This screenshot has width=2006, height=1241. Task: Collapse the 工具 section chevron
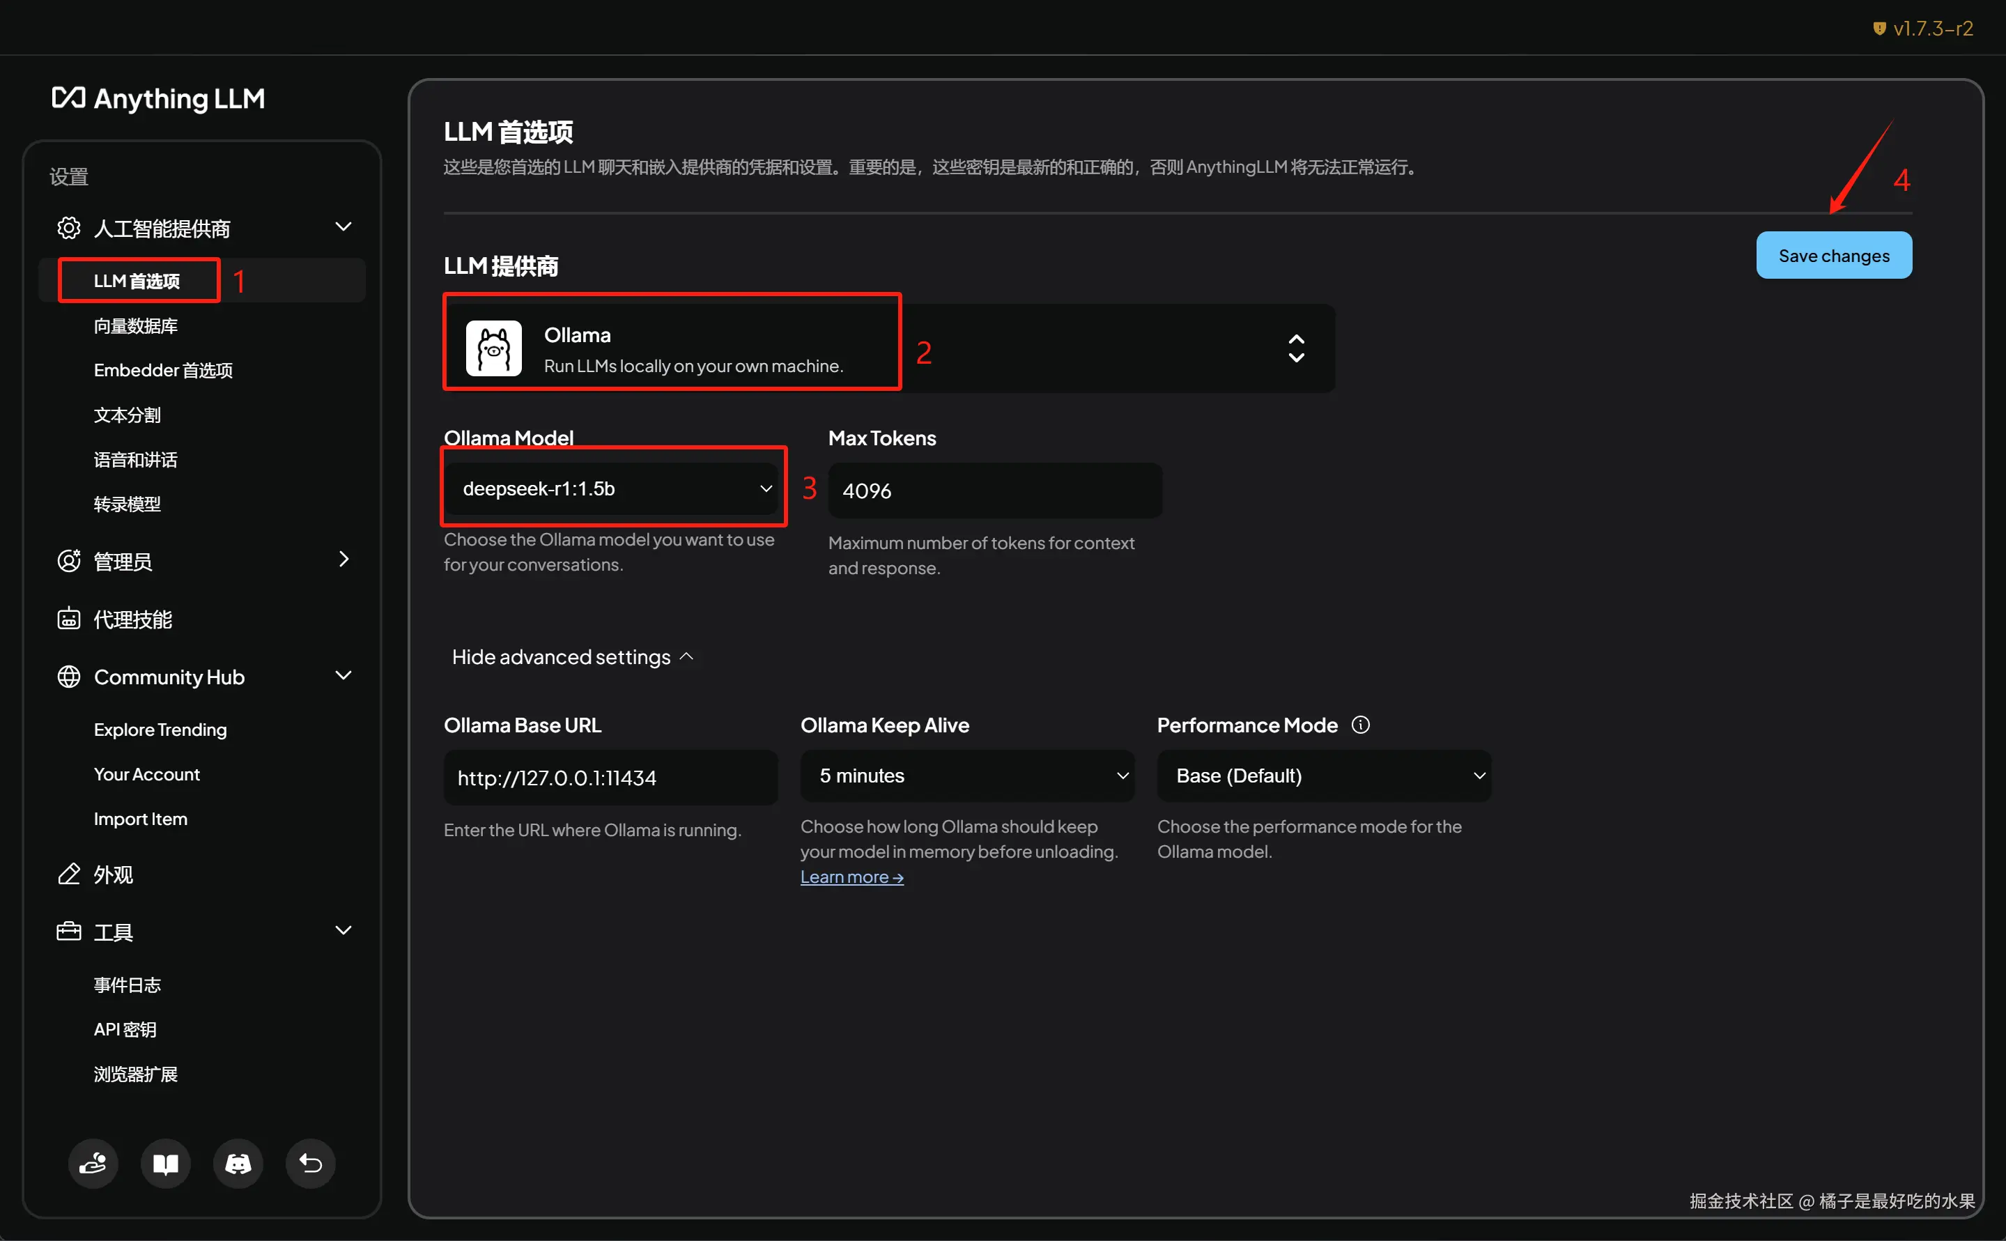coord(344,931)
